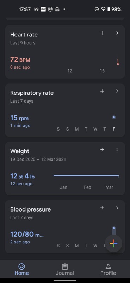Tap the 120/80 blood pressure value

click(27, 235)
